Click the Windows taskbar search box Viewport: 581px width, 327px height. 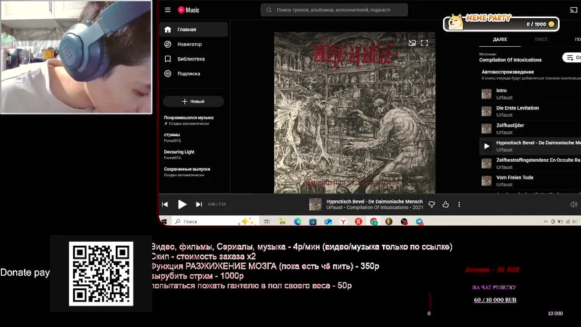[x=215, y=222]
